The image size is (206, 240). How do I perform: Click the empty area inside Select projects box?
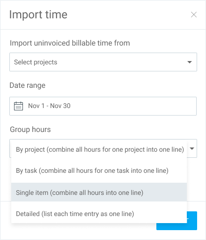tap(122, 62)
